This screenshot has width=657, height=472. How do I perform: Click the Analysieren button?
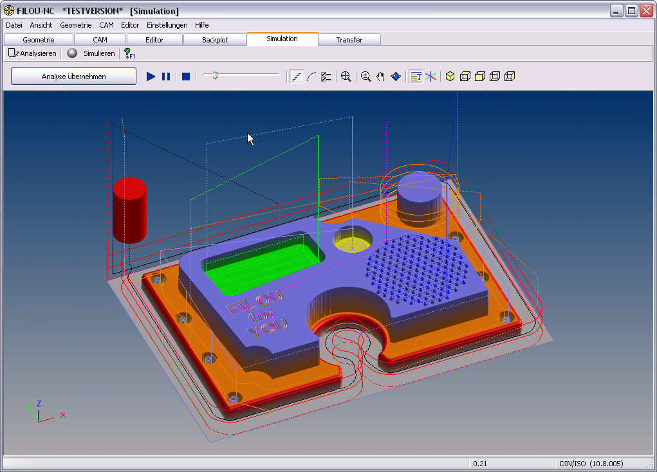coord(32,53)
